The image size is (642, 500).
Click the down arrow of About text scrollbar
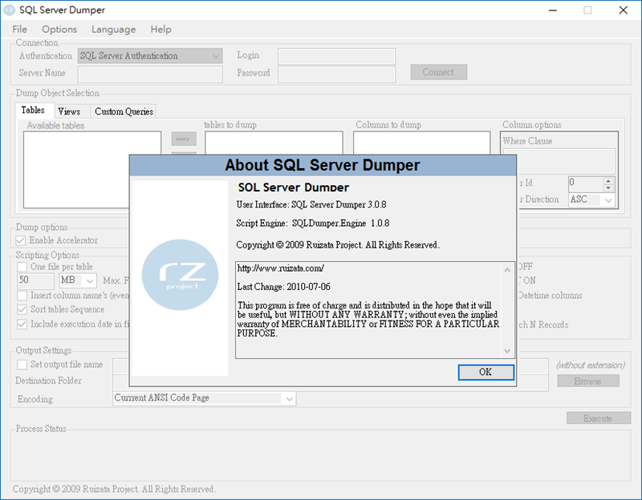pyautogui.click(x=507, y=351)
